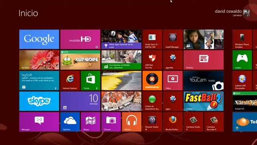Open the Messi sports news tile

point(121,39)
